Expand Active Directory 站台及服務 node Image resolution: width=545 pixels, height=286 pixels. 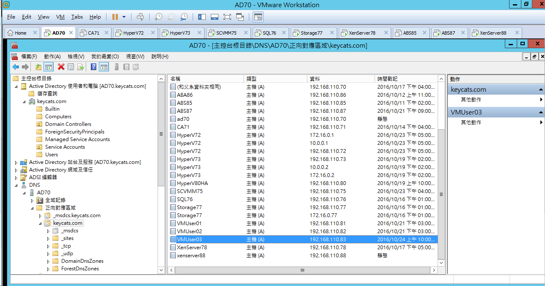point(16,162)
